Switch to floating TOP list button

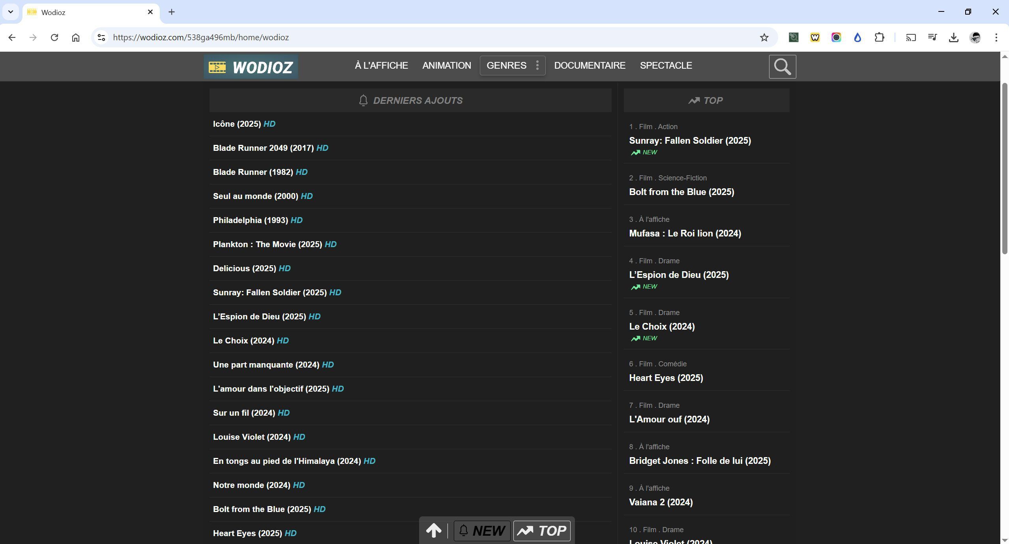(x=542, y=531)
